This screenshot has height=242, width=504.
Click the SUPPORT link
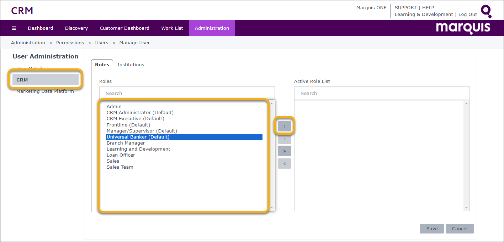pos(406,7)
